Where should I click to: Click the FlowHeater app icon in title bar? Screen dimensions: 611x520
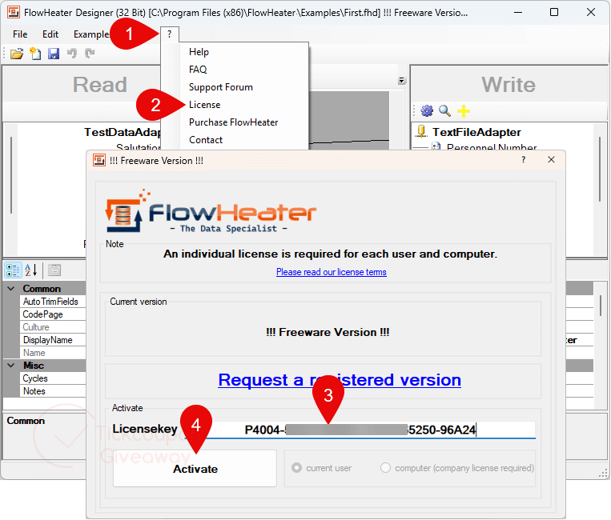[14, 13]
